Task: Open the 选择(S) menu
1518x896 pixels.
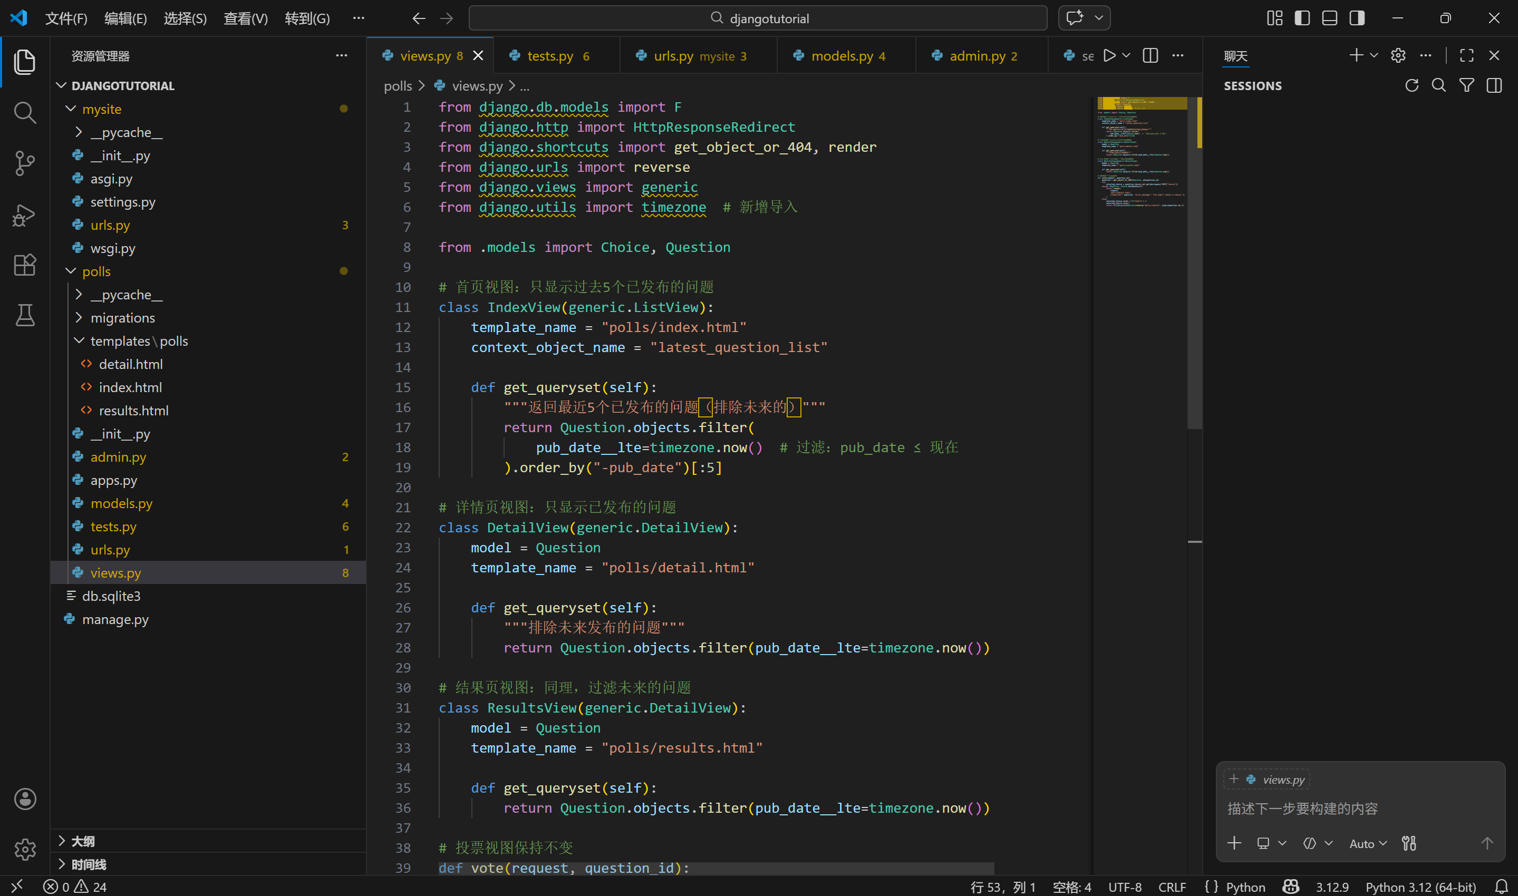Action: tap(185, 18)
